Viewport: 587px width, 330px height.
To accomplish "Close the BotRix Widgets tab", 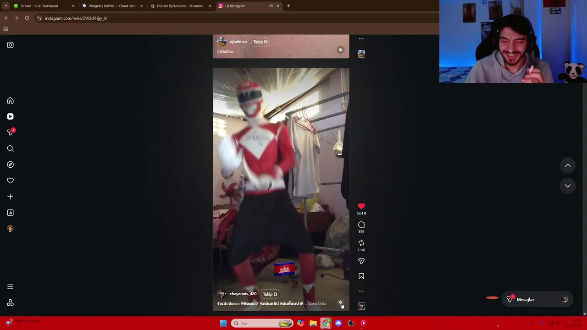I will click(x=141, y=6).
